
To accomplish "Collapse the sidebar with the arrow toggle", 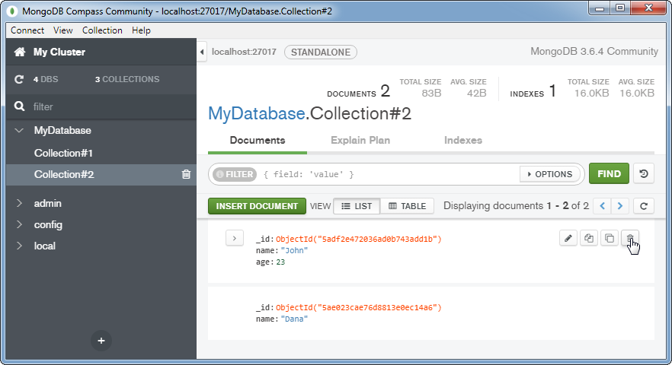I will (x=202, y=52).
